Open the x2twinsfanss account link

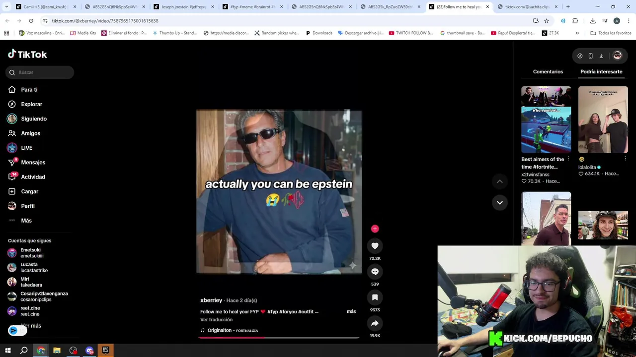[x=535, y=175]
